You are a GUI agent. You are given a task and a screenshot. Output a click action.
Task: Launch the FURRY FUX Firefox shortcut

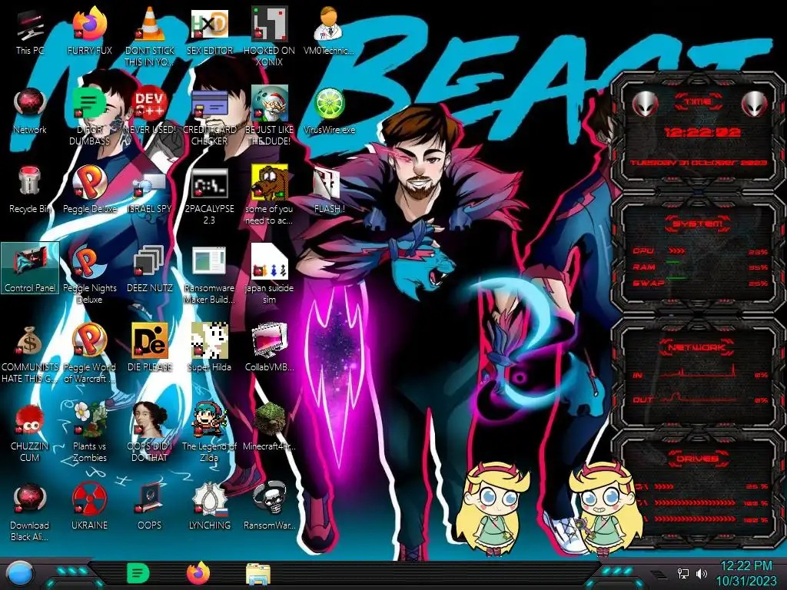point(89,31)
